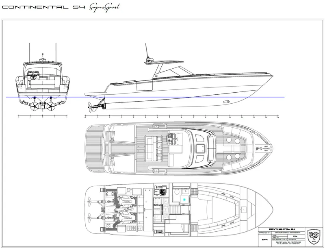
Task: Click the washbasin symbol beside the toilet
Action: [x=185, y=191]
